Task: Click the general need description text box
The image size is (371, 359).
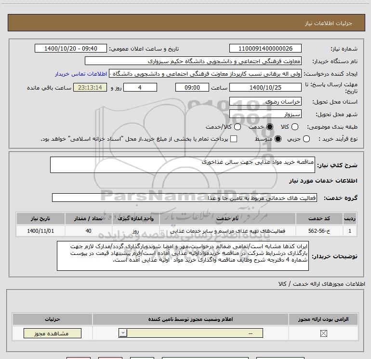Action: pos(183,165)
